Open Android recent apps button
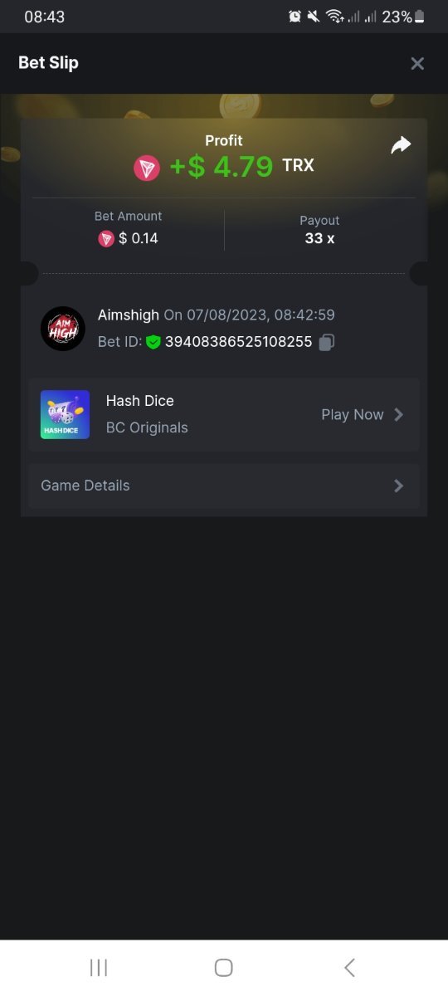 click(x=99, y=967)
